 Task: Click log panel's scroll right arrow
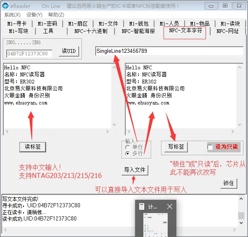coord(234,230)
